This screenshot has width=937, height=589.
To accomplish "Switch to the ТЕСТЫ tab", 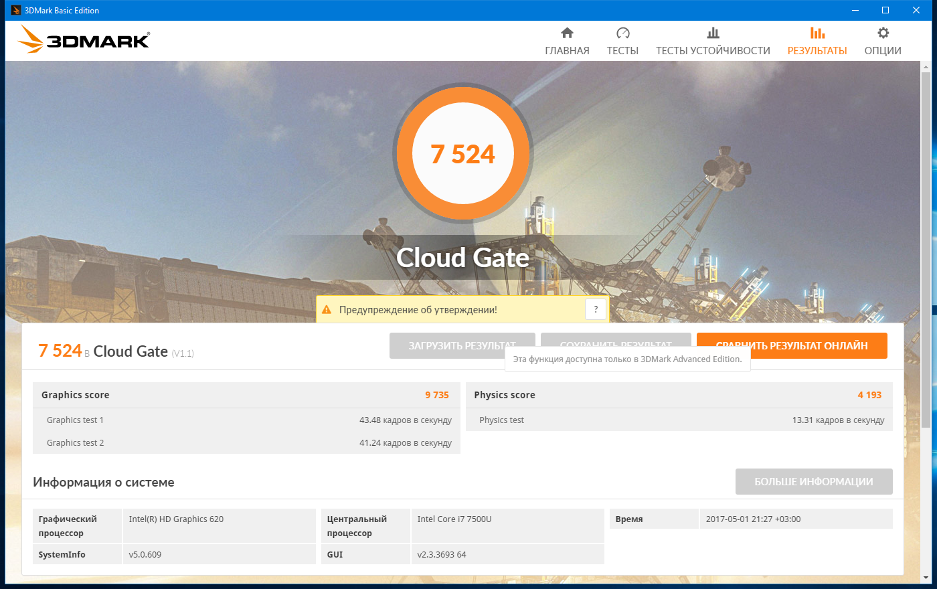I will tap(622, 51).
